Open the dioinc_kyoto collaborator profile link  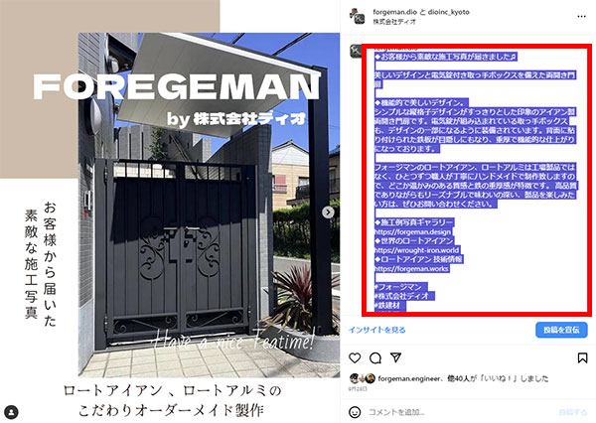[449, 12]
